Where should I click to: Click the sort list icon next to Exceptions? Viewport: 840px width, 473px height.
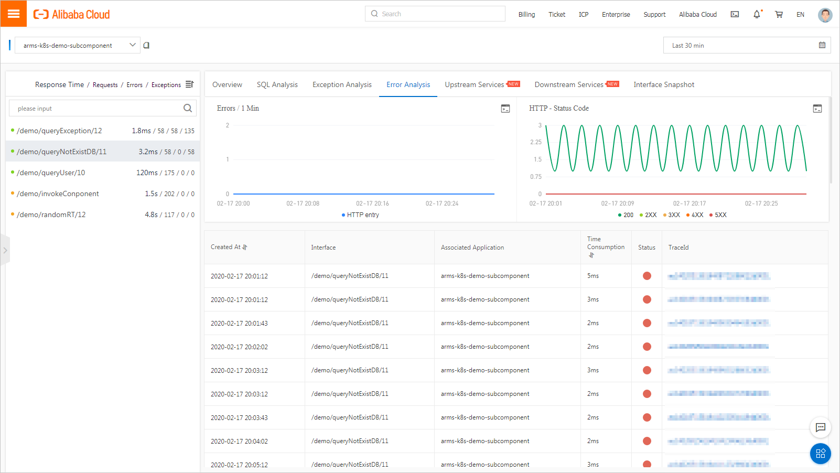coord(189,84)
